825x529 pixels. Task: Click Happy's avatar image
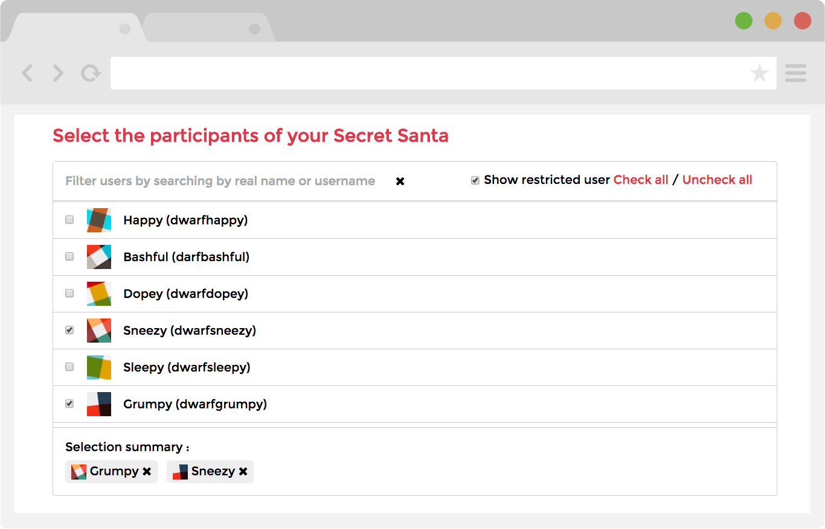coord(98,220)
